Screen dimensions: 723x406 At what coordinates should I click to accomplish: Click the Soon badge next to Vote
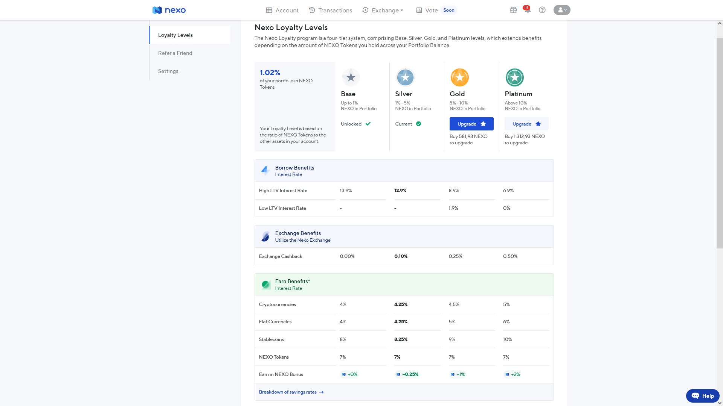pos(448,10)
